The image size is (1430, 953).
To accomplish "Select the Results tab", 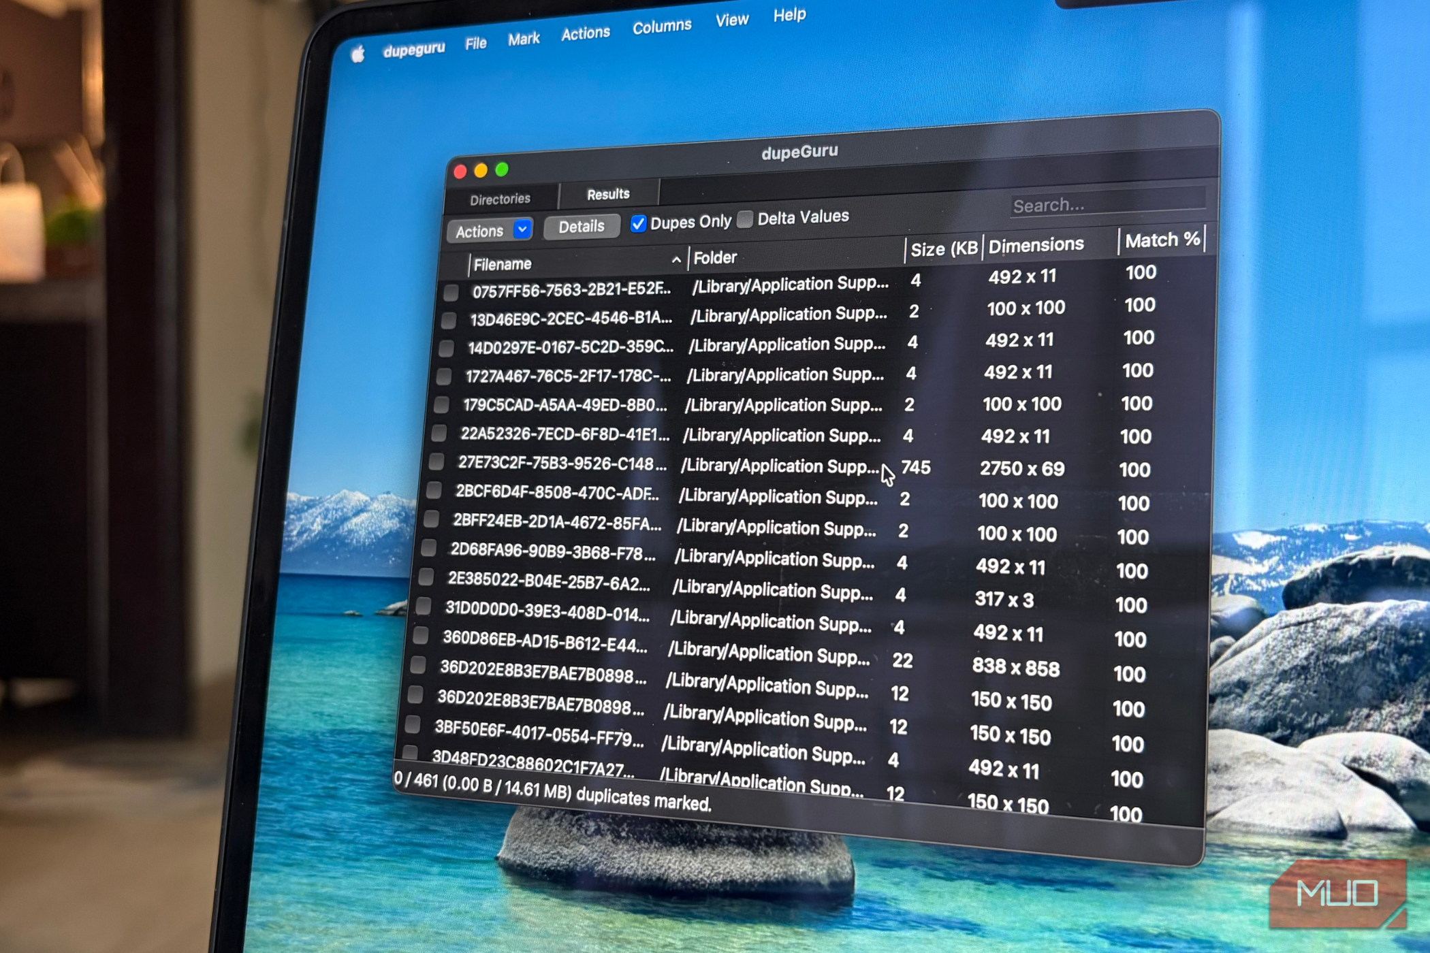I will [608, 195].
